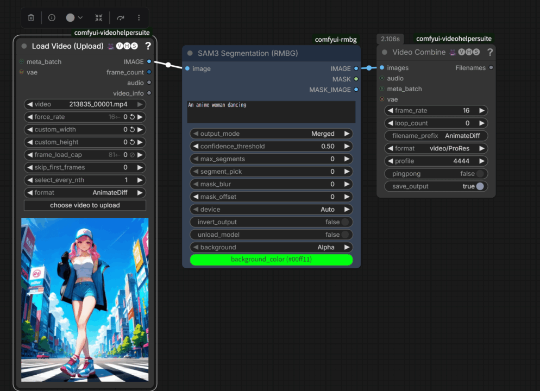Increase max_segments with right arrow
Screen dimensions: 540x391
(347, 159)
